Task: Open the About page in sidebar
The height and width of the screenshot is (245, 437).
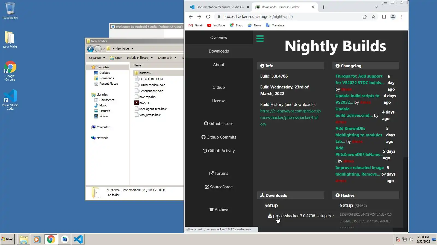Action: (x=218, y=65)
